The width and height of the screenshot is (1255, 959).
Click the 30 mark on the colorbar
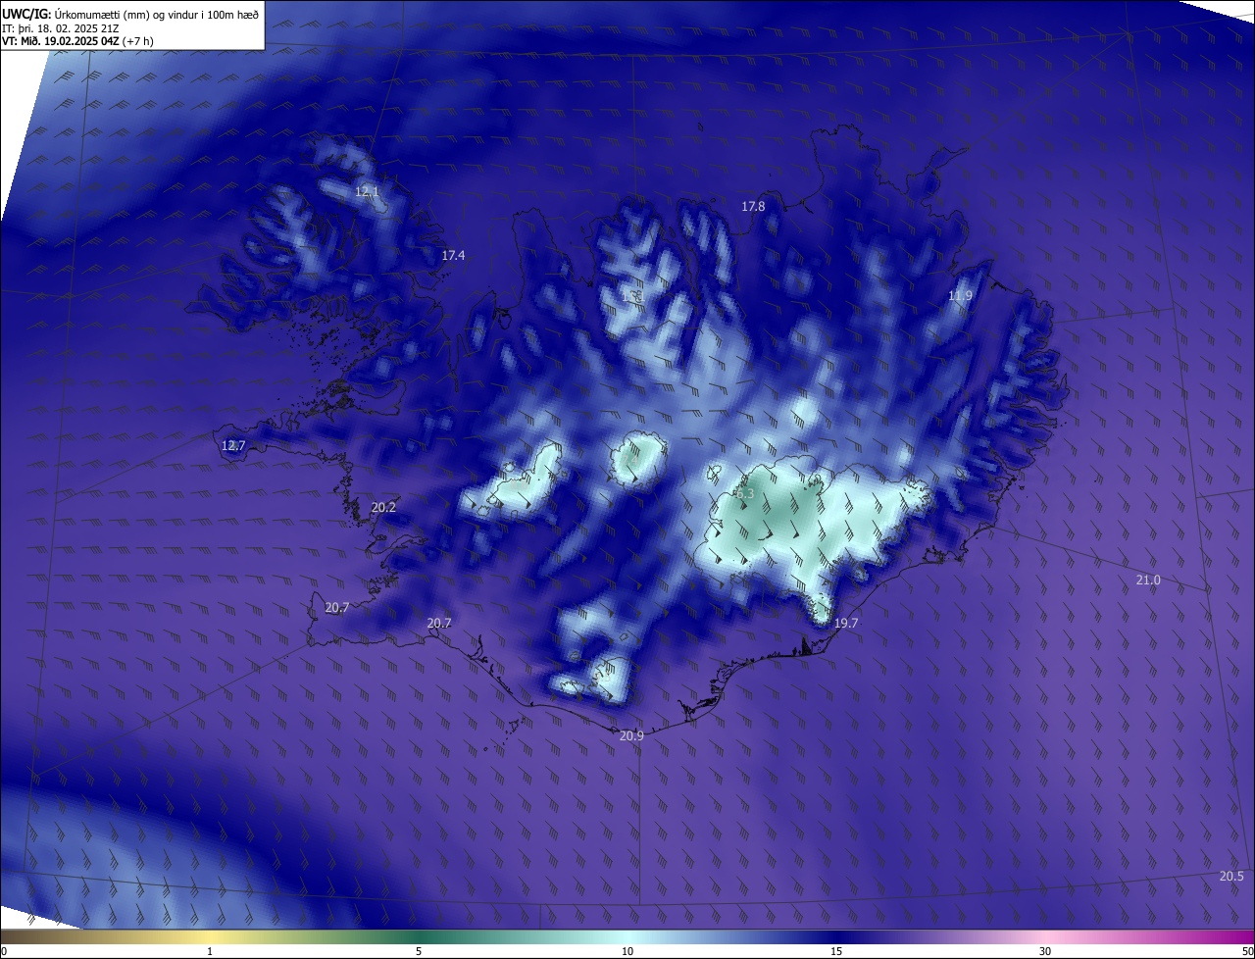[1045, 951]
